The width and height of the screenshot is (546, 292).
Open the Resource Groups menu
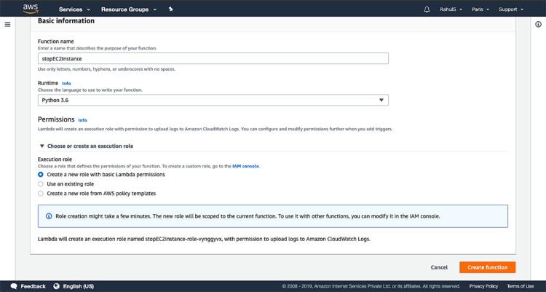click(x=128, y=9)
